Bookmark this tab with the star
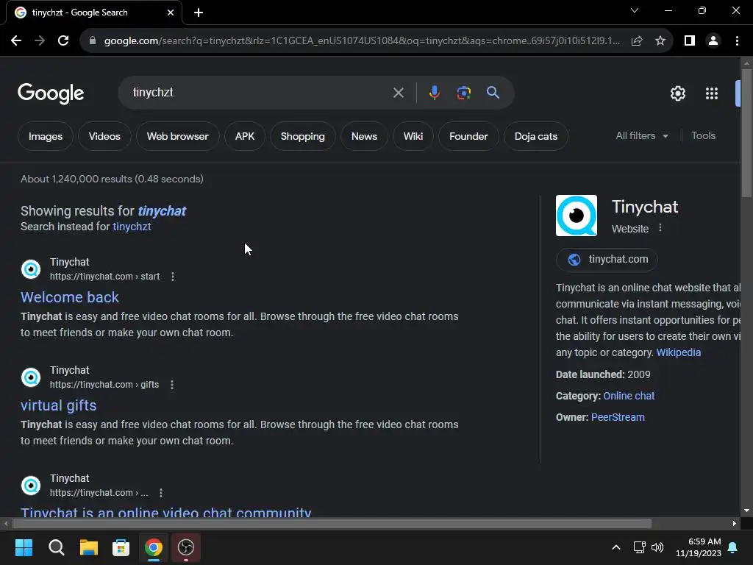Screen dimensions: 753x565 660,41
